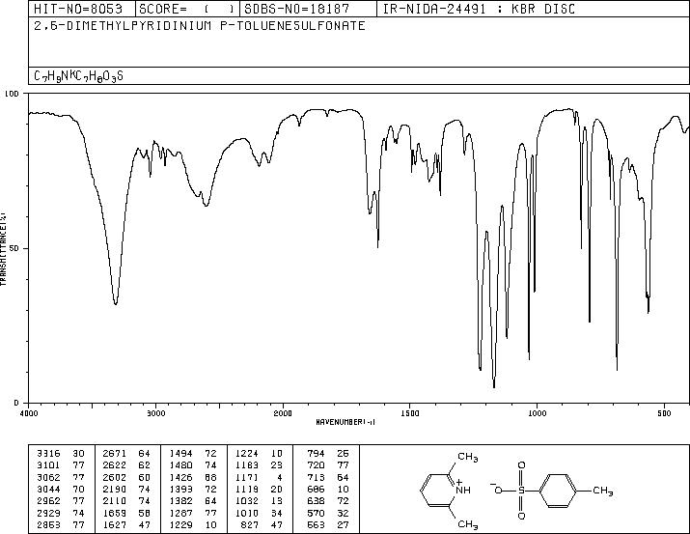Viewport: 690px width, 534px height.
Task: Click the 3000 tick label on the wavenumber axis
Action: (x=155, y=413)
